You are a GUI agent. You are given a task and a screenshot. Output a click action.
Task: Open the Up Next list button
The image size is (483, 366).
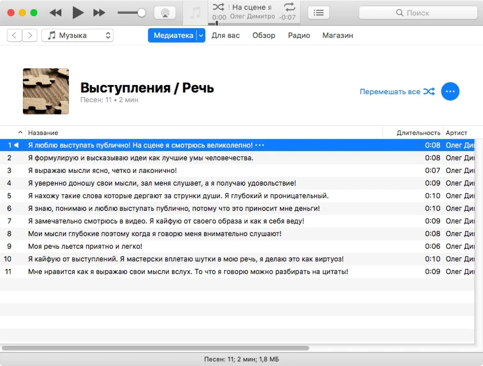(319, 13)
